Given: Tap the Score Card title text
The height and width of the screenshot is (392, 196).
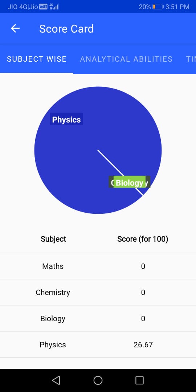Looking at the screenshot, I should point(66,29).
